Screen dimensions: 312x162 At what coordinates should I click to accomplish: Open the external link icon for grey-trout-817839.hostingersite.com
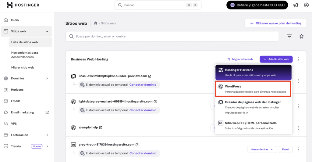pyautogui.click(x=137, y=145)
